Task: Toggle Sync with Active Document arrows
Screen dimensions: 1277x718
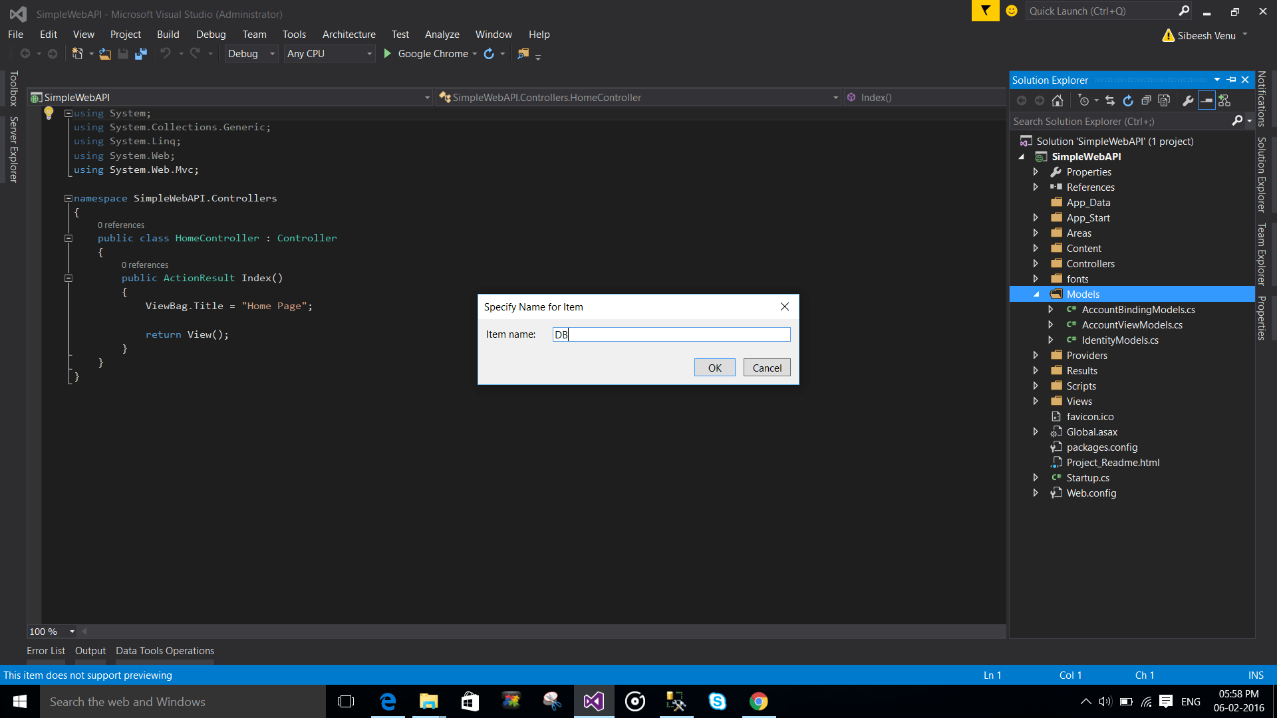Action: click(x=1110, y=100)
